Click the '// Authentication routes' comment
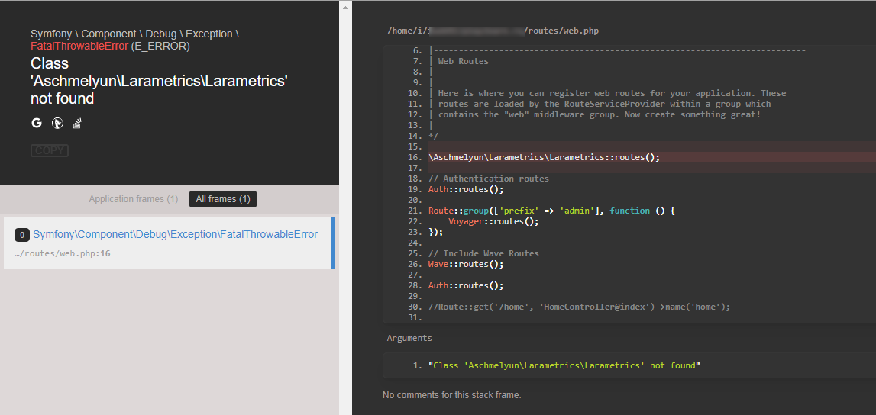876x415 pixels. pos(489,179)
